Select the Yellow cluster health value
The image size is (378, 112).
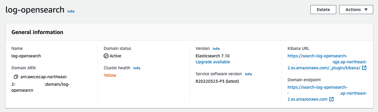point(110,75)
